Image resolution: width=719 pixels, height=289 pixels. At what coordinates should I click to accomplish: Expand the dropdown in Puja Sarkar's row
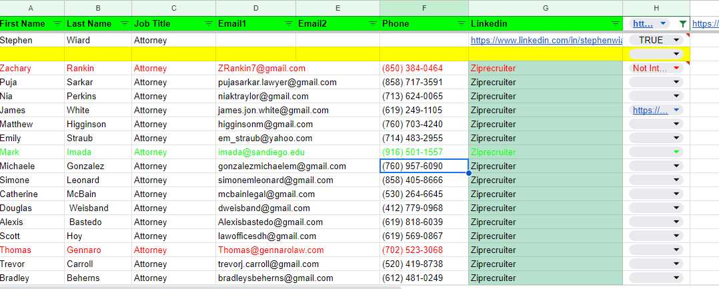[x=677, y=82]
